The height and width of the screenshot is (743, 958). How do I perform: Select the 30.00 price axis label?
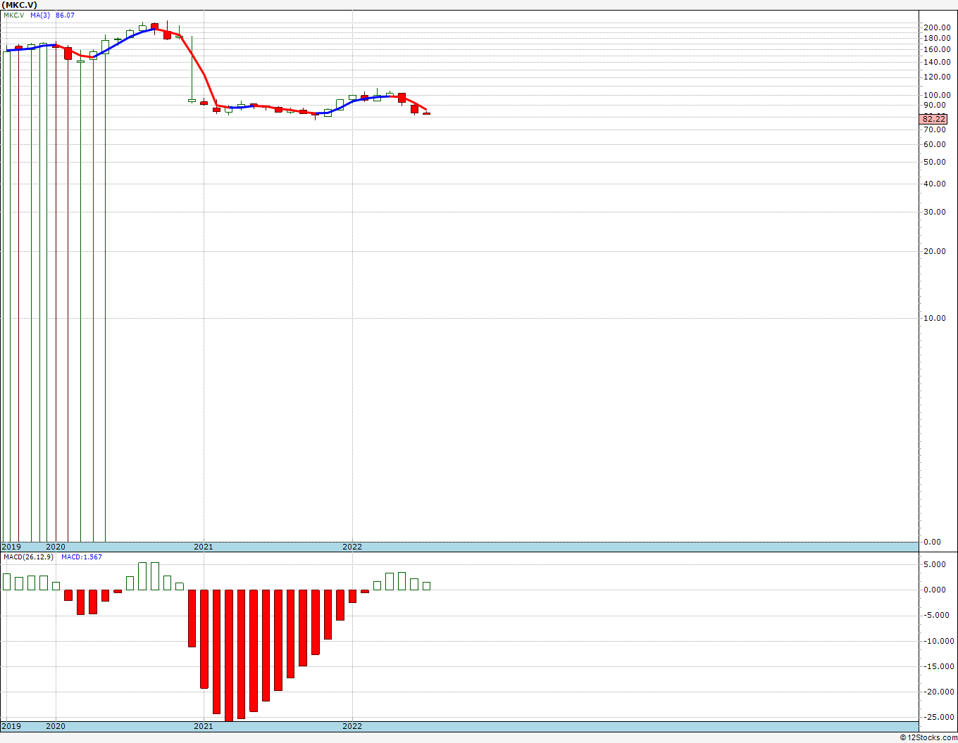[935, 212]
